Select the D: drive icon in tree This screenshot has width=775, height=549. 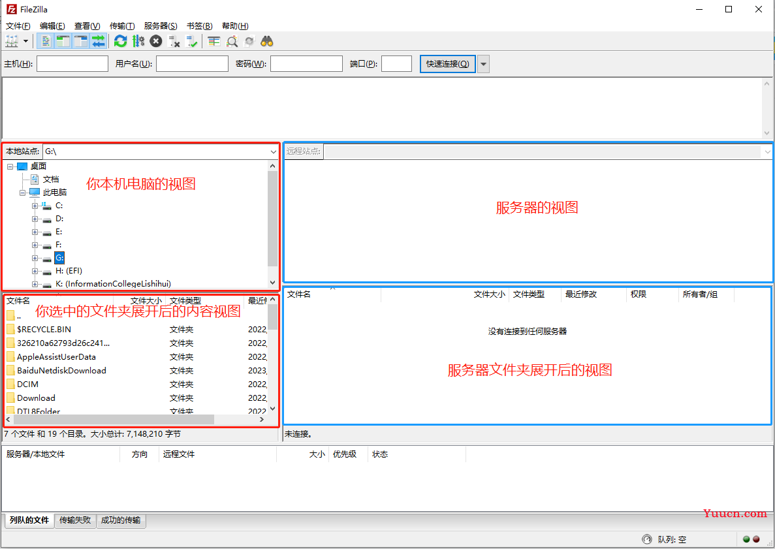[46, 219]
